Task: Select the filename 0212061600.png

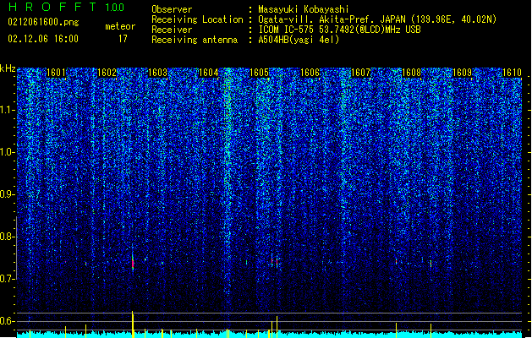Action: click(43, 23)
